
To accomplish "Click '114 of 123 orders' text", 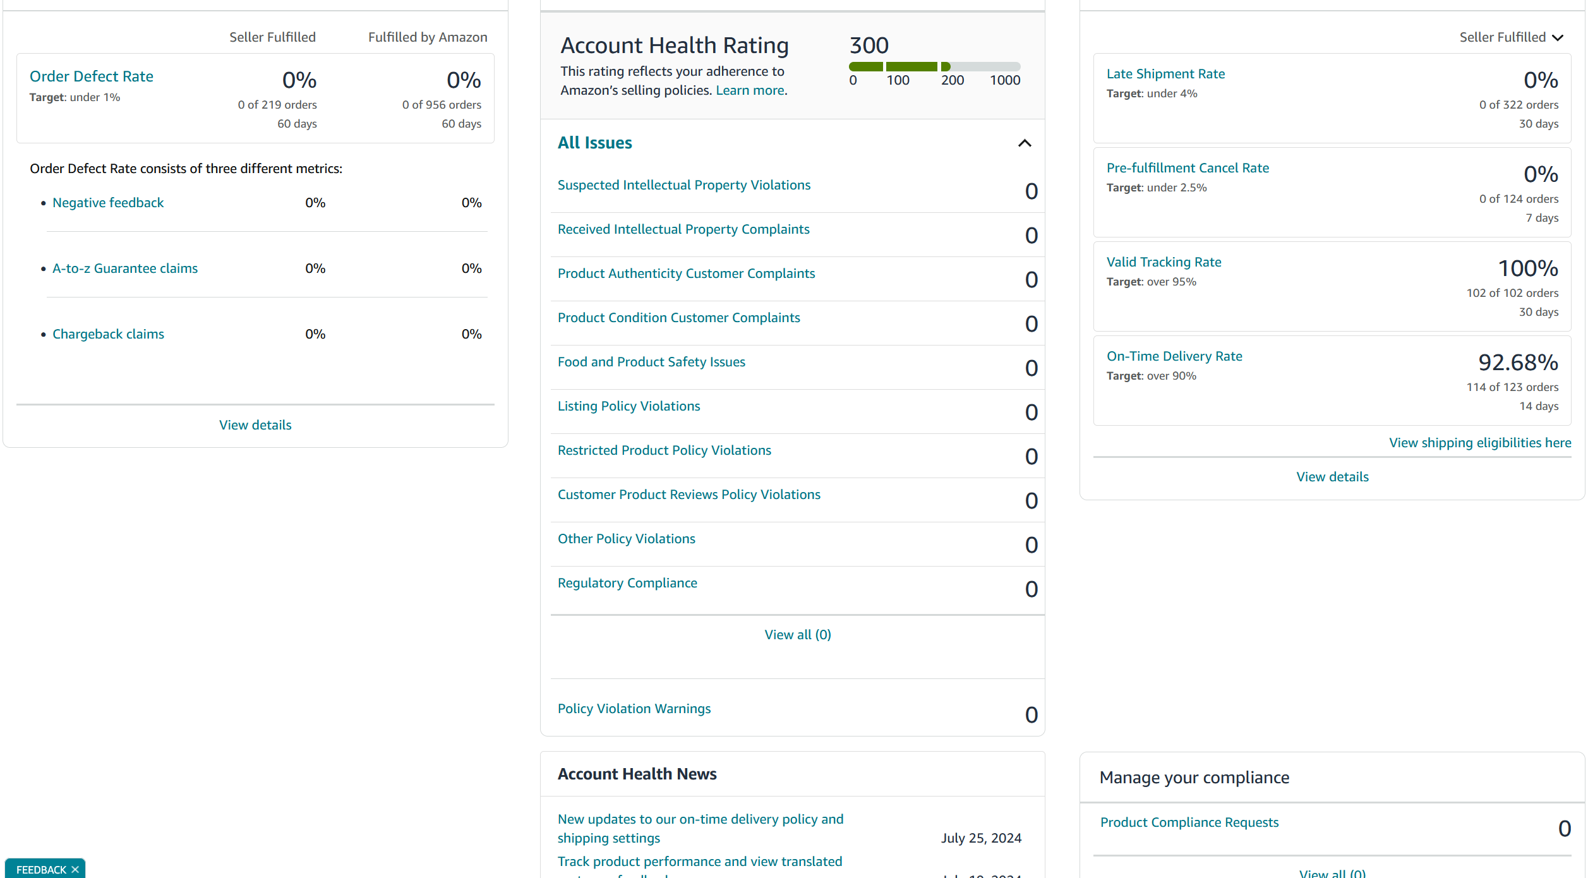I will [x=1512, y=387].
